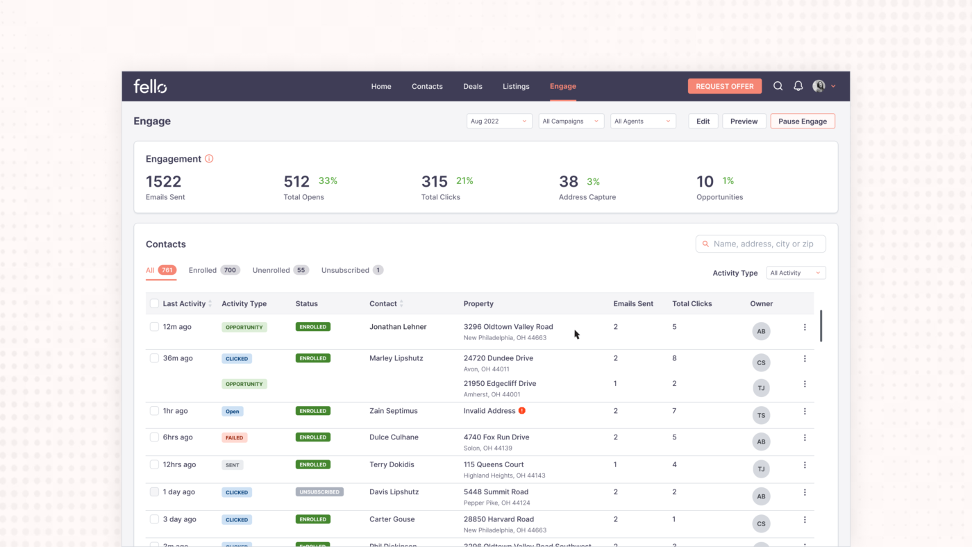Open the global search magnifier icon
Viewport: 972px width, 547px height.
coord(778,85)
